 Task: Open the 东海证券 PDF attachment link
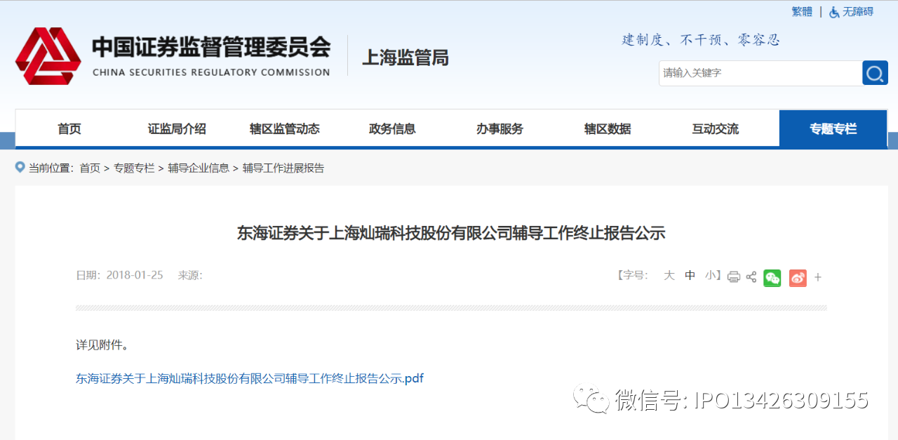(250, 378)
